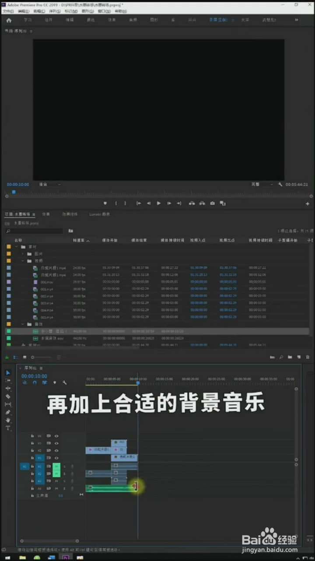Viewport: 315px width, 561px height.
Task: Add a marker in Program Monitor
Action: pos(105,203)
